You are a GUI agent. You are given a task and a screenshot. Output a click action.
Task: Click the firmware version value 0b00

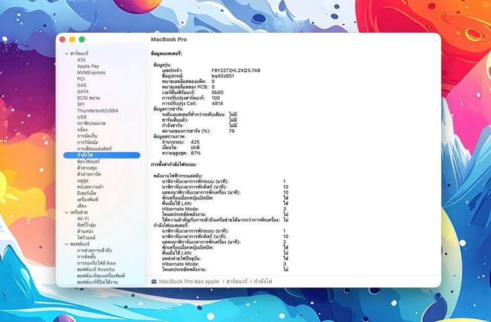click(217, 92)
